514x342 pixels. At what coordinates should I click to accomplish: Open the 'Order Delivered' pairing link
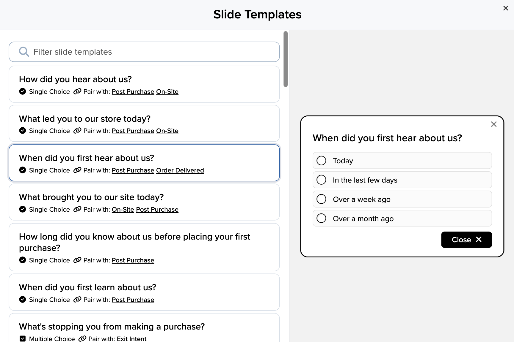(x=180, y=170)
